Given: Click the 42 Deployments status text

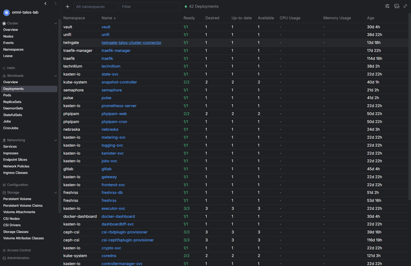Looking at the screenshot, I should click(x=204, y=6).
